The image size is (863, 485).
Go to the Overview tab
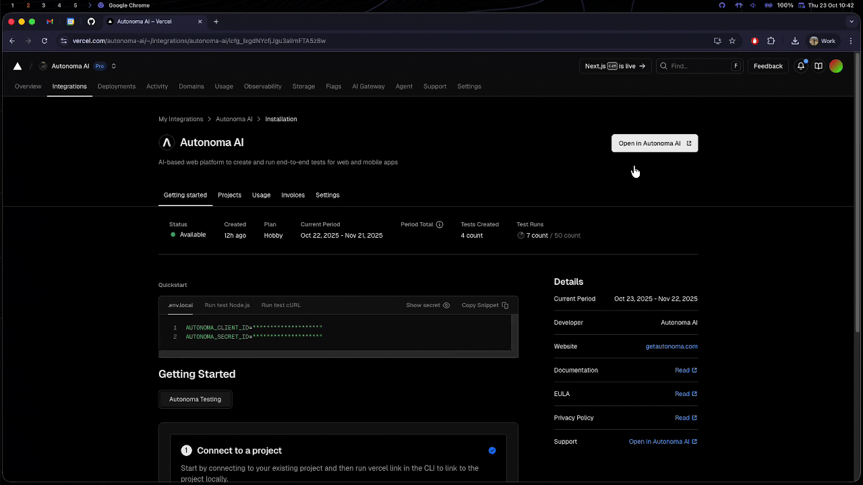(x=28, y=86)
